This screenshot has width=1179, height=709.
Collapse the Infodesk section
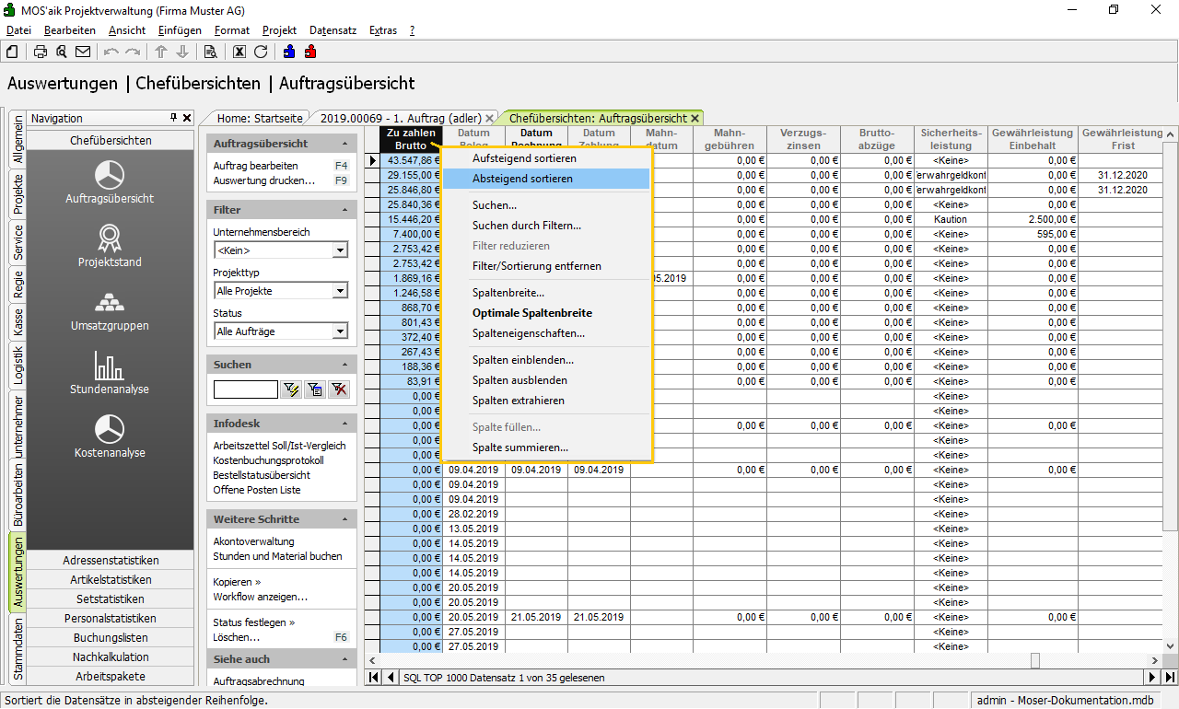345,424
